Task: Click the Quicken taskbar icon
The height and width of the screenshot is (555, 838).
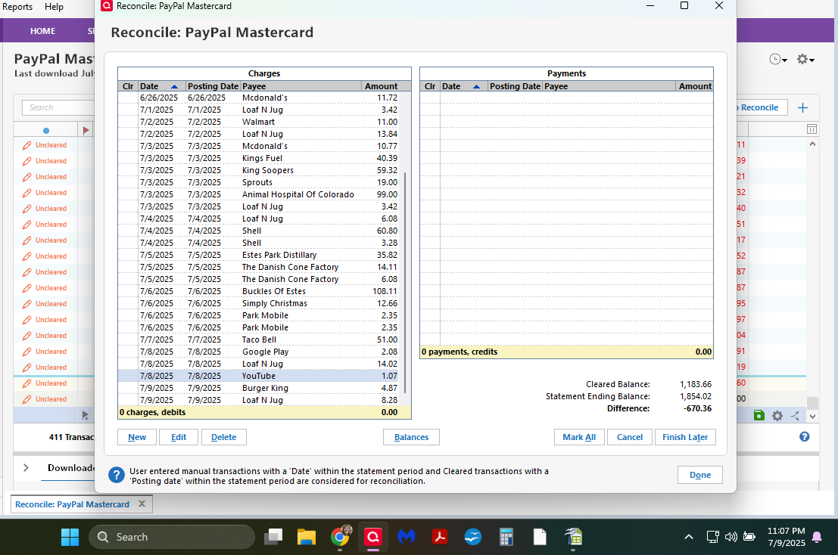Action: click(x=373, y=537)
